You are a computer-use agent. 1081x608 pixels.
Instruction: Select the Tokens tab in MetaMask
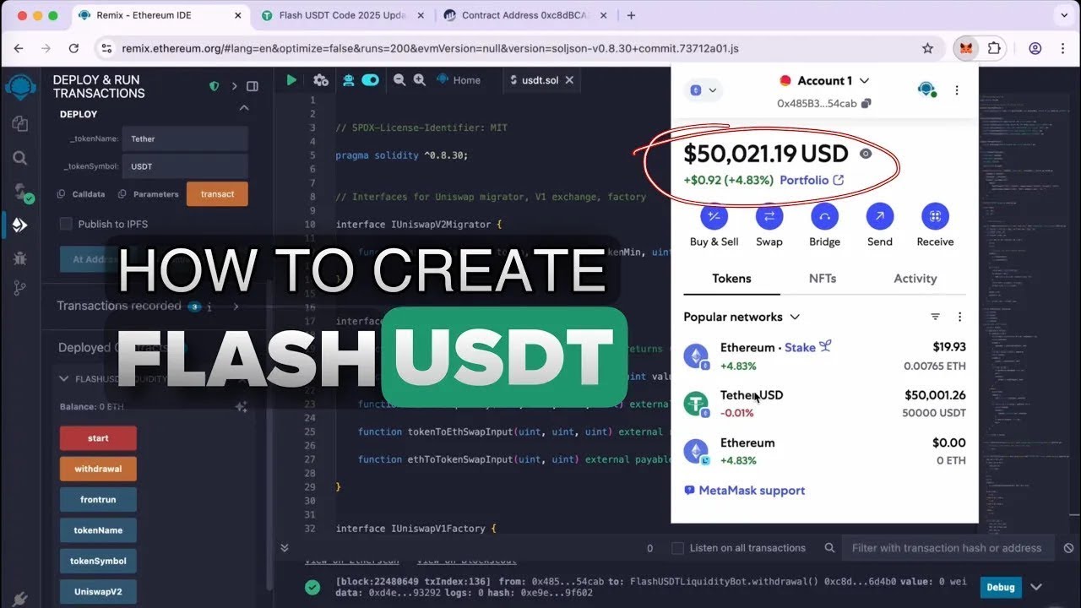(x=731, y=279)
